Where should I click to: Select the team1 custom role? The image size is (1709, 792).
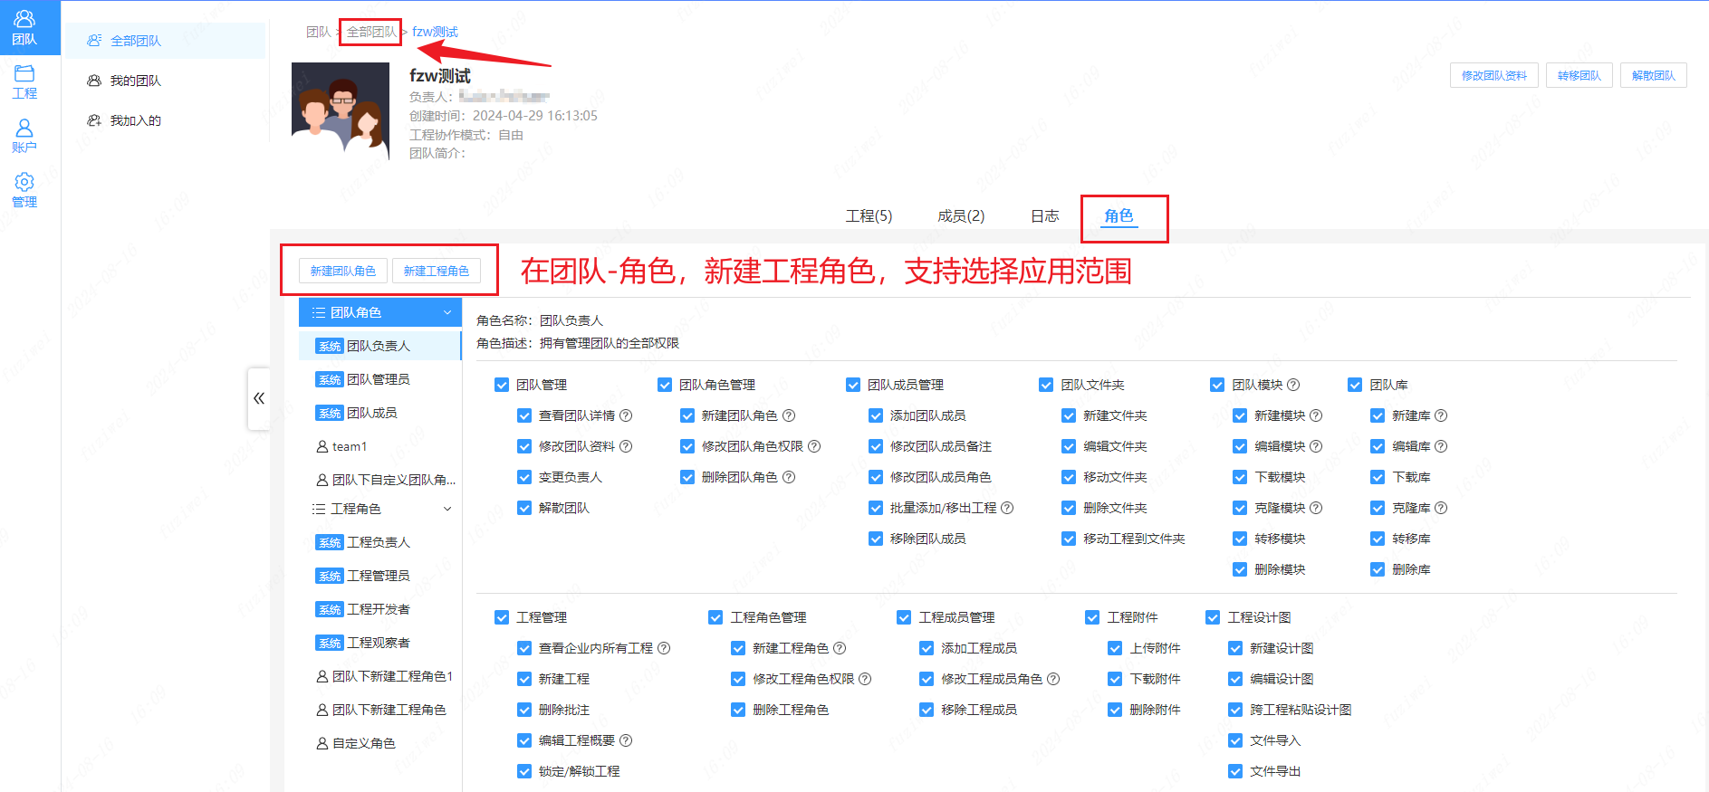click(380, 446)
